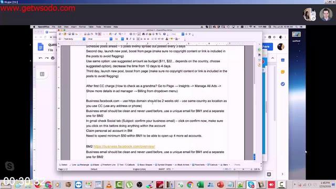
Task: Open Skype from Windows taskbar
Action: (251, 184)
